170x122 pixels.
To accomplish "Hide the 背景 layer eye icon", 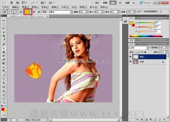I will coord(130,62).
